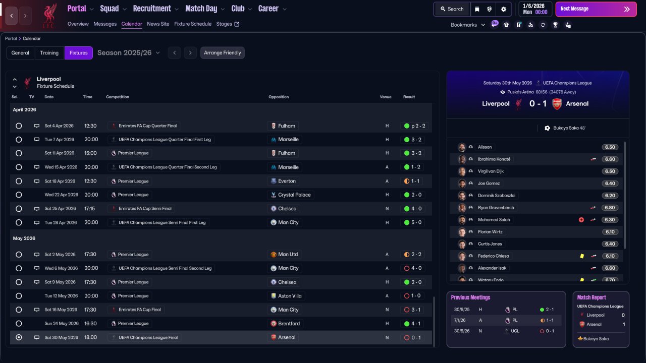Click the Crystal Palace badge in fixtures
Image resolution: width=646 pixels, height=363 pixels.
click(274, 195)
